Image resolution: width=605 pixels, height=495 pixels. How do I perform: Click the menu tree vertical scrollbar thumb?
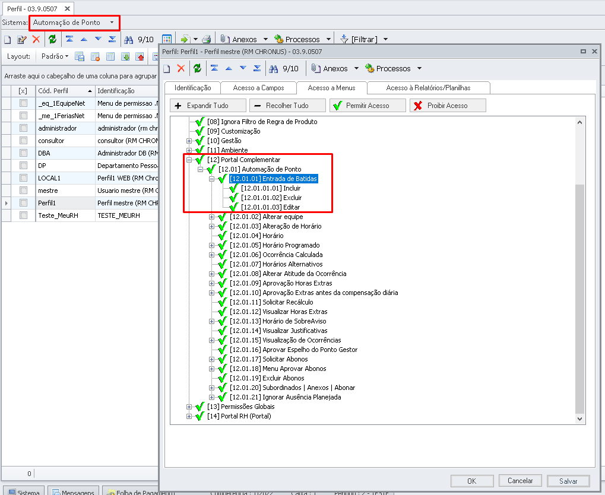tap(579, 299)
